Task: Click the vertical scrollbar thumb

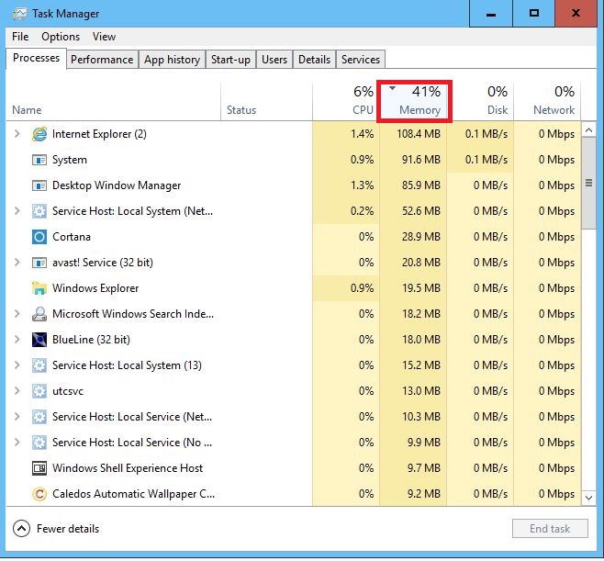Action: point(588,183)
